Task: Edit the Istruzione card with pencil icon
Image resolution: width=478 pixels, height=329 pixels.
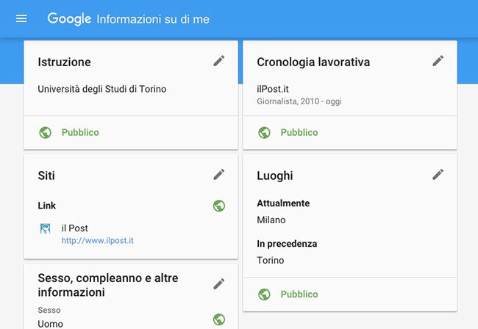Action: coord(218,61)
